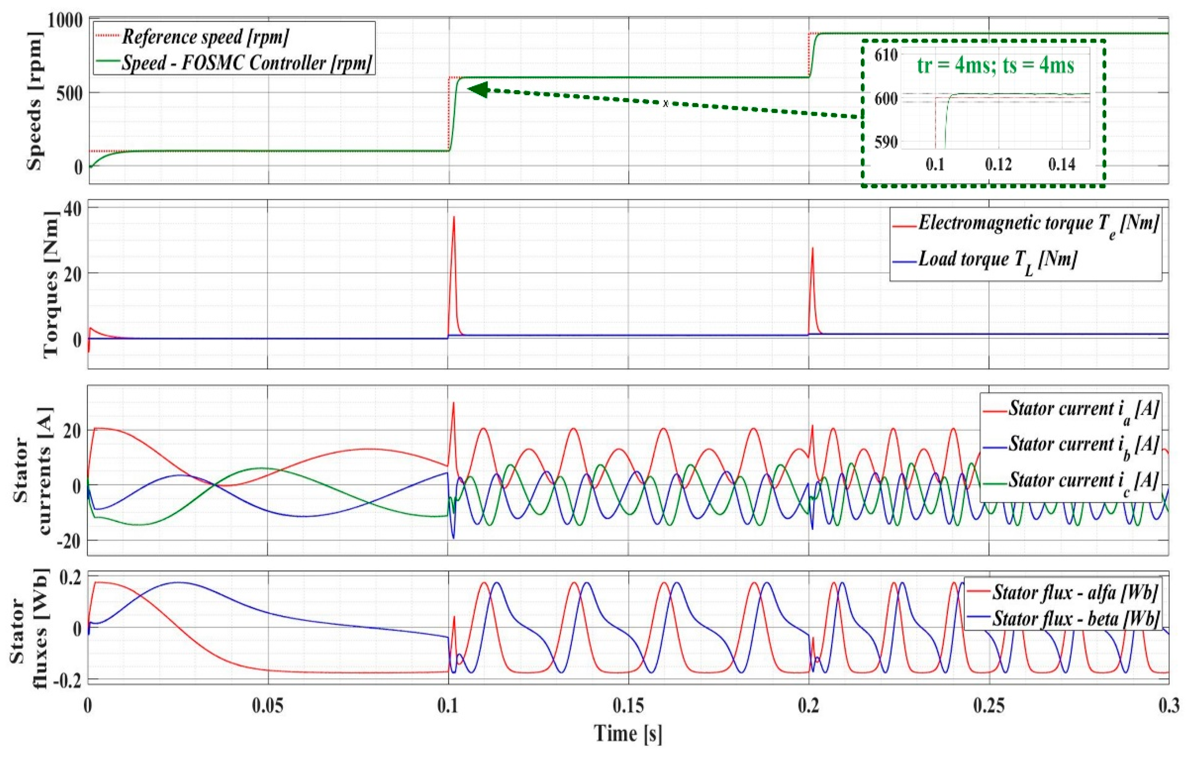Click the Stator flux - beta legend entry
1189x758 pixels.
pos(1075,619)
